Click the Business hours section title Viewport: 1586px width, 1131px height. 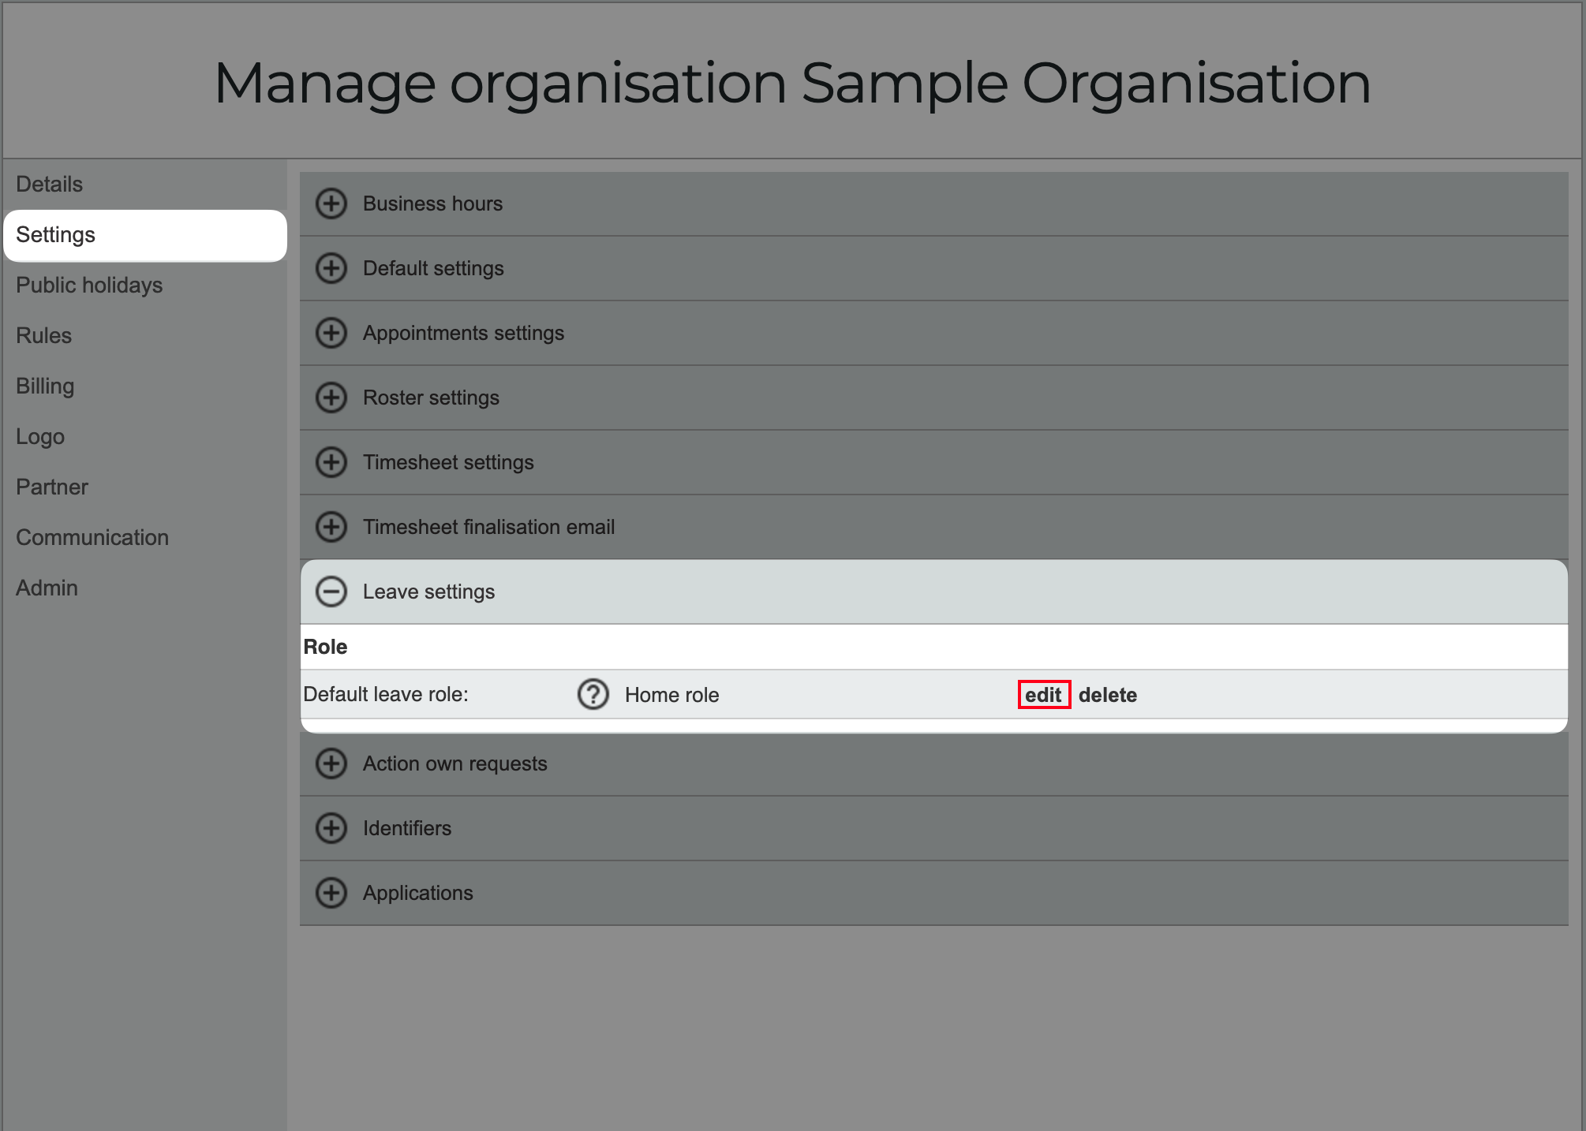(x=432, y=203)
